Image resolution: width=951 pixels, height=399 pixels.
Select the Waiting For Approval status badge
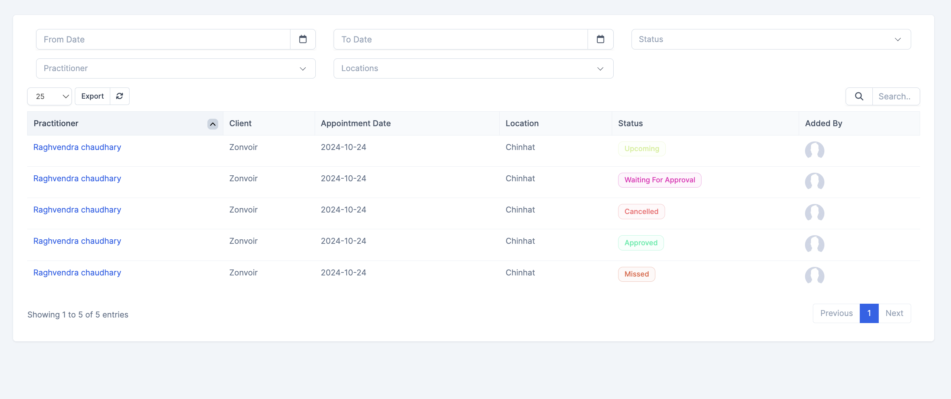659,180
